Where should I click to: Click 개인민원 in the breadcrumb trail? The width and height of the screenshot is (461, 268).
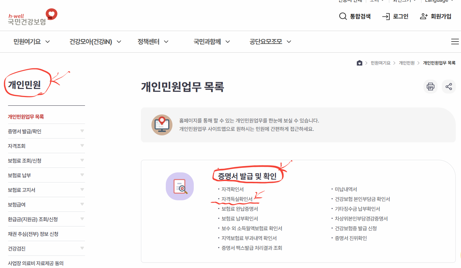click(x=406, y=63)
